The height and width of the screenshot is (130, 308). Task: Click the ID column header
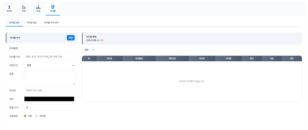tap(89, 59)
